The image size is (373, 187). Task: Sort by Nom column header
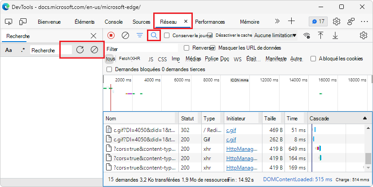tap(141, 119)
